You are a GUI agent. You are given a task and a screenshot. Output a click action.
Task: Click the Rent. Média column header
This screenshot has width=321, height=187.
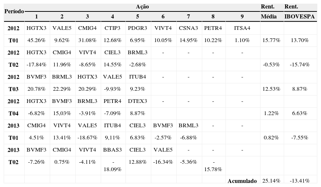[271, 11]
